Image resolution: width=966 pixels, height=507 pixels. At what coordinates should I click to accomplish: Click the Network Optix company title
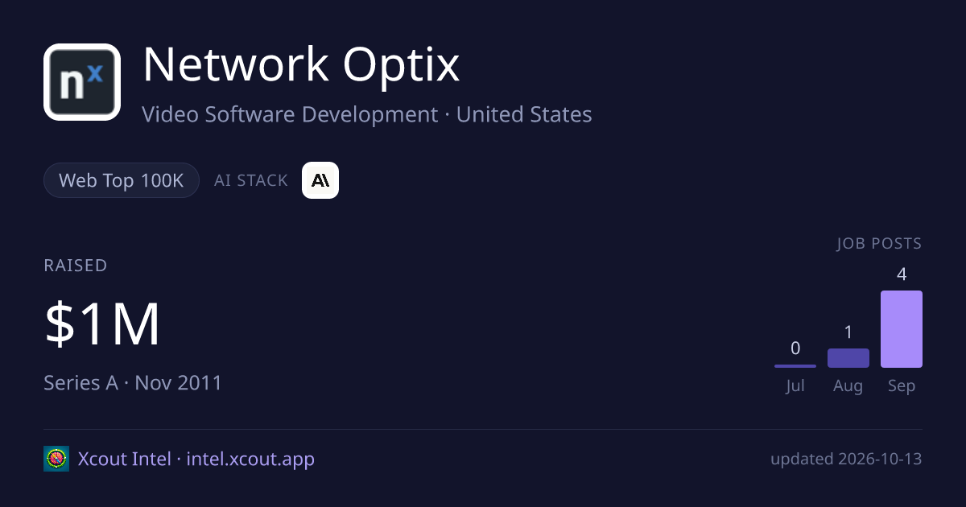[301, 65]
